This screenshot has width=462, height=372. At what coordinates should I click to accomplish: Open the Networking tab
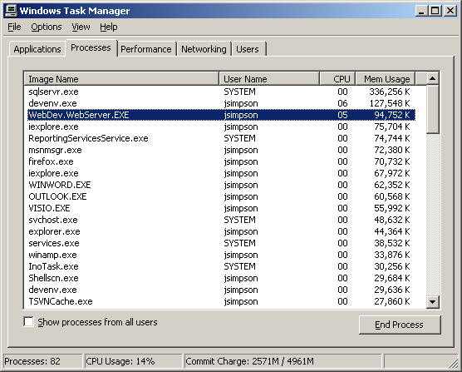point(204,49)
